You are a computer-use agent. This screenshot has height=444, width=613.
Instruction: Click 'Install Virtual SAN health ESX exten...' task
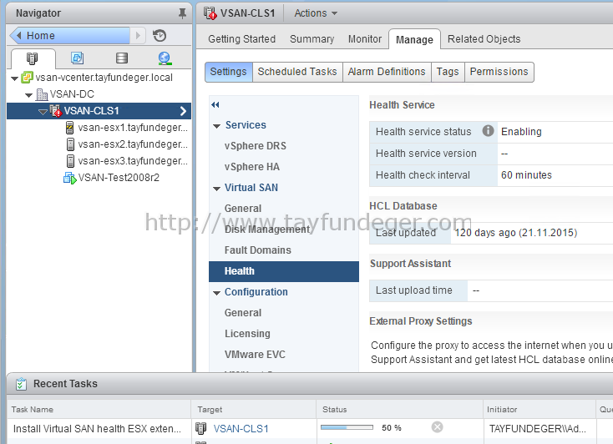[97, 429]
